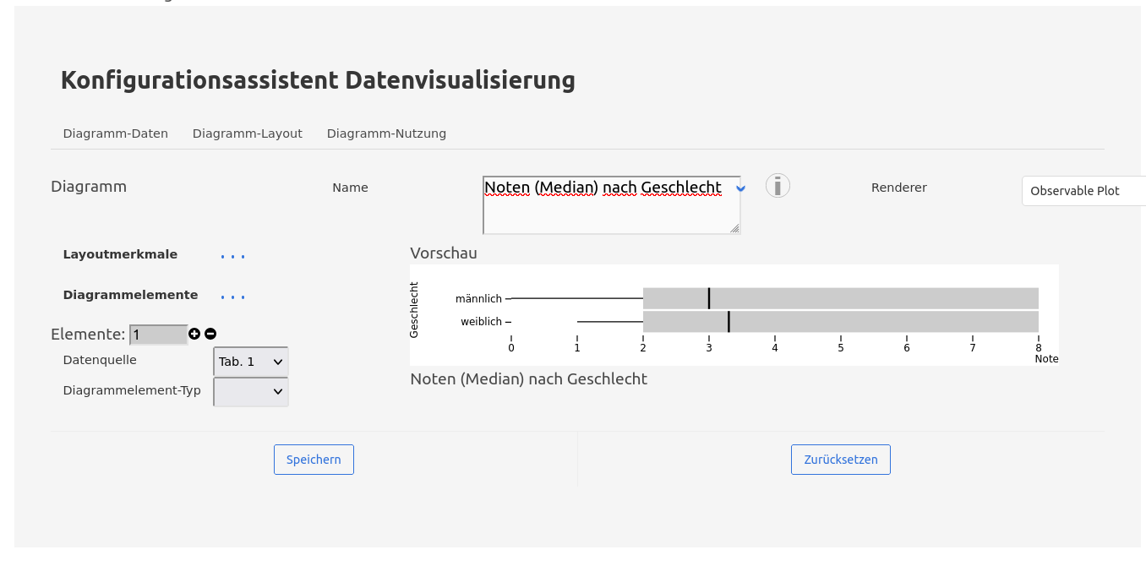The image size is (1146, 588).
Task: Click the minus icon to remove an element
Action: pyautogui.click(x=210, y=335)
